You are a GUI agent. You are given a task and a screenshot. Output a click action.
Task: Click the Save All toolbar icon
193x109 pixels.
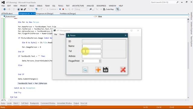point(25,9)
